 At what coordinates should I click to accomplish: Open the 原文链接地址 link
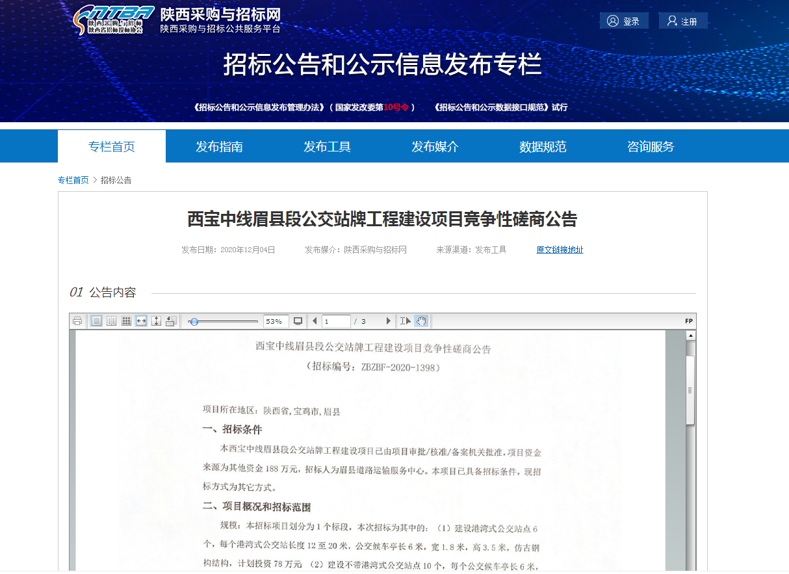pos(560,250)
